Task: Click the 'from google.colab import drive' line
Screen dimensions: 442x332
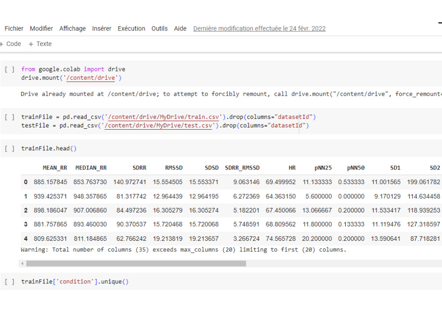Action: tap(73, 69)
